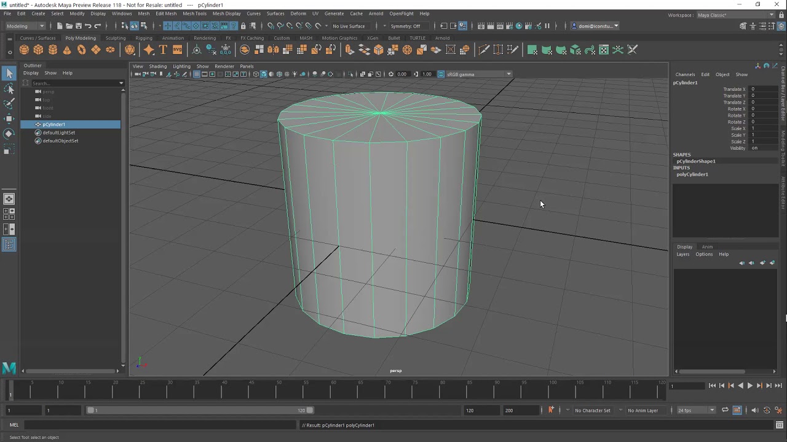Image resolution: width=787 pixels, height=442 pixels.
Task: Toggle cached playback button
Action: pyautogui.click(x=737, y=410)
